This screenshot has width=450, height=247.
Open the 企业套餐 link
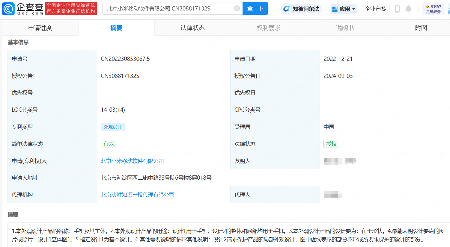375,9
